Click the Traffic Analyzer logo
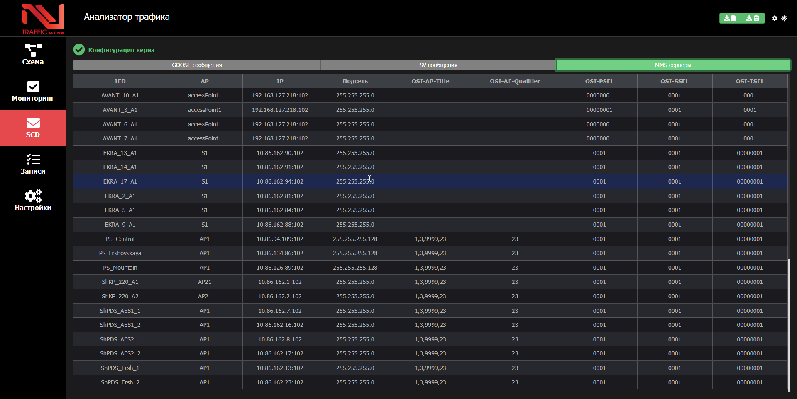Image resolution: width=797 pixels, height=399 pixels. [43, 19]
